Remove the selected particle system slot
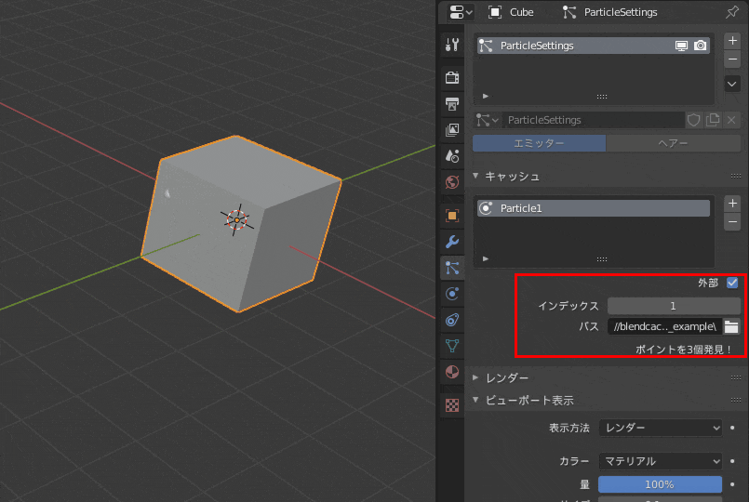This screenshot has width=749, height=502. point(732,59)
